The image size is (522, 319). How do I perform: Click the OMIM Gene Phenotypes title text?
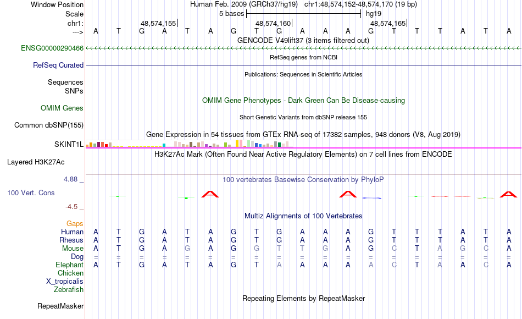[304, 100]
